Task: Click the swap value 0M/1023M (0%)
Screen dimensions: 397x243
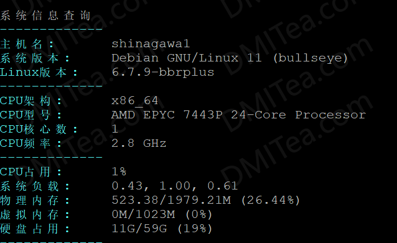Action: tap(162, 215)
